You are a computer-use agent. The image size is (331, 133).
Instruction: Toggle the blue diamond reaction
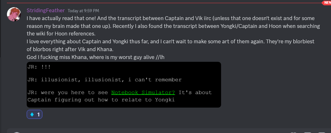(x=35, y=114)
